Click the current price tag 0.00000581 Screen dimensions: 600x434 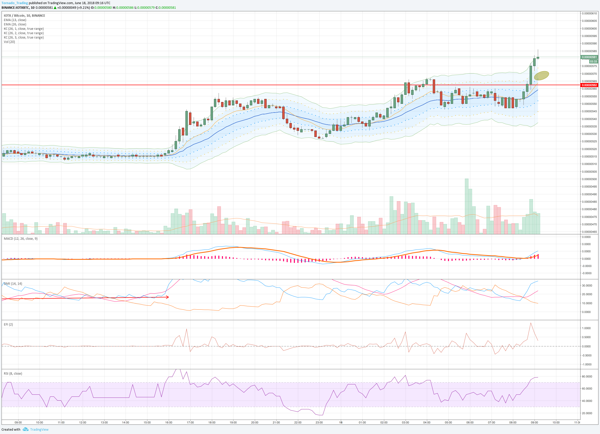coord(589,57)
